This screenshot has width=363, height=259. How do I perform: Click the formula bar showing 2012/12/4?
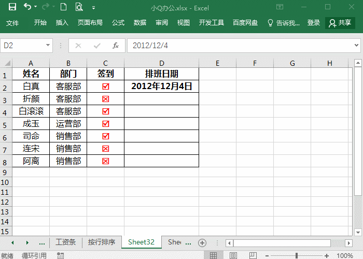[x=240, y=46]
